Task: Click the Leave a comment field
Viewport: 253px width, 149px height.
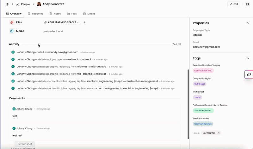Action: point(95,147)
